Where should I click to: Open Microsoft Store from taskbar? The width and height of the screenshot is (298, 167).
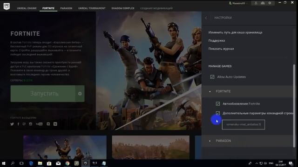click(x=49, y=163)
